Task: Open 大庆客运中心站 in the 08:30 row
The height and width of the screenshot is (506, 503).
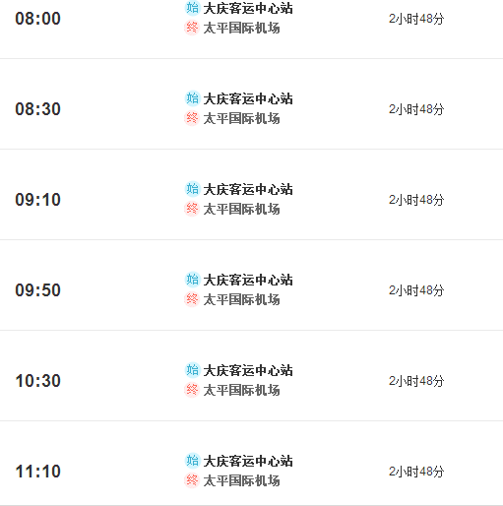Action: (x=248, y=98)
